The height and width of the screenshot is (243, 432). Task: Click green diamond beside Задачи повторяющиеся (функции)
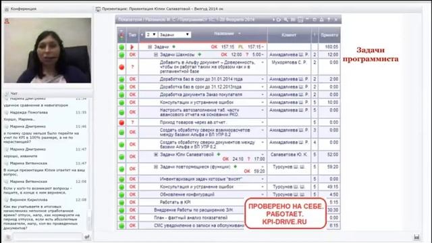(236, 167)
